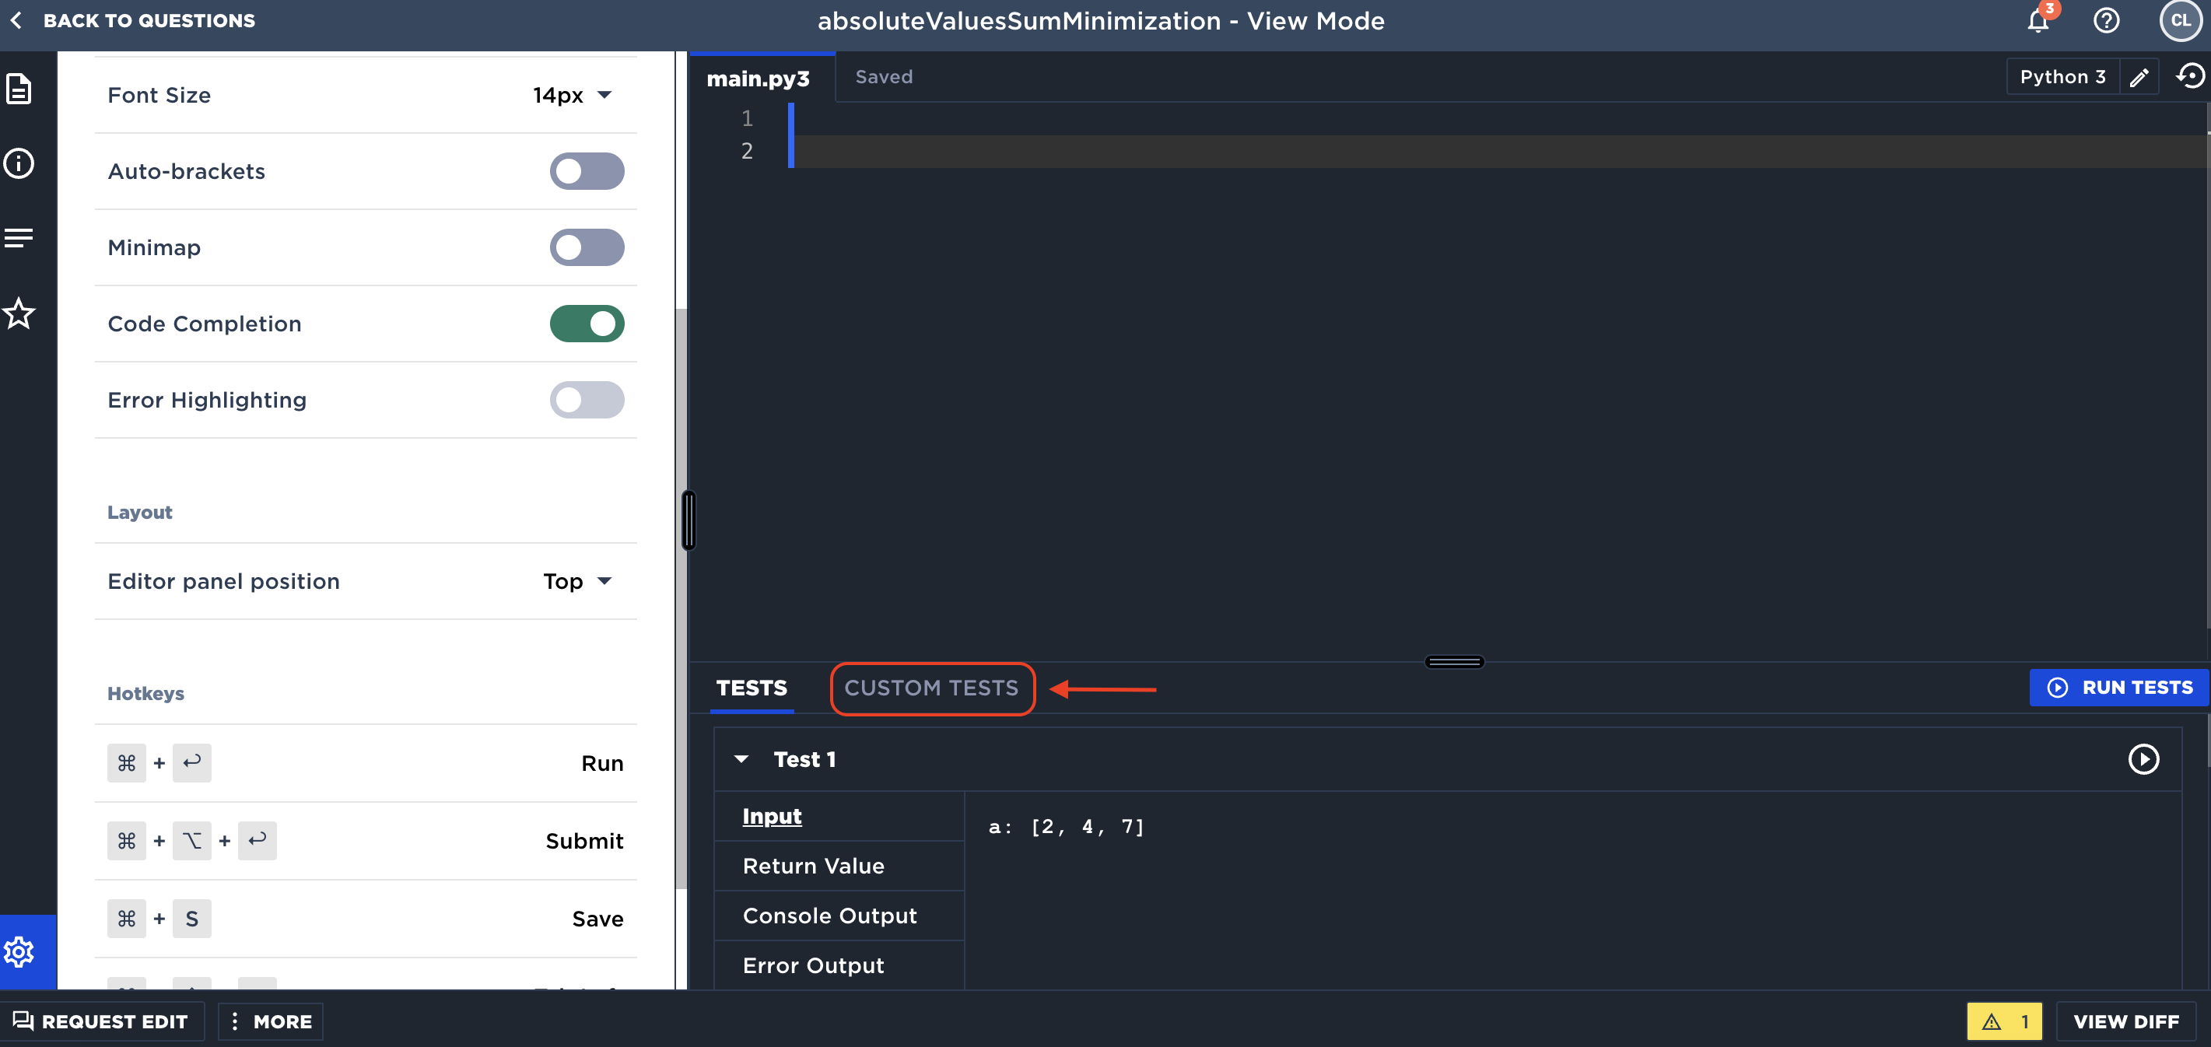This screenshot has height=1047, width=2211.
Task: Click the VIEW DIFF button
Action: [x=2125, y=1021]
